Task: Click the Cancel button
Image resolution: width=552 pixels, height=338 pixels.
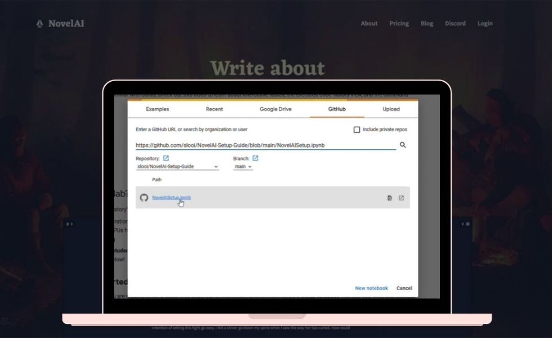Action: [x=404, y=288]
